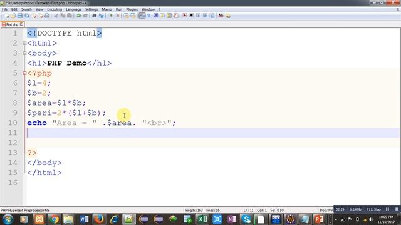401x225 pixels.
Task: Open the Run menu
Action: point(119,9)
